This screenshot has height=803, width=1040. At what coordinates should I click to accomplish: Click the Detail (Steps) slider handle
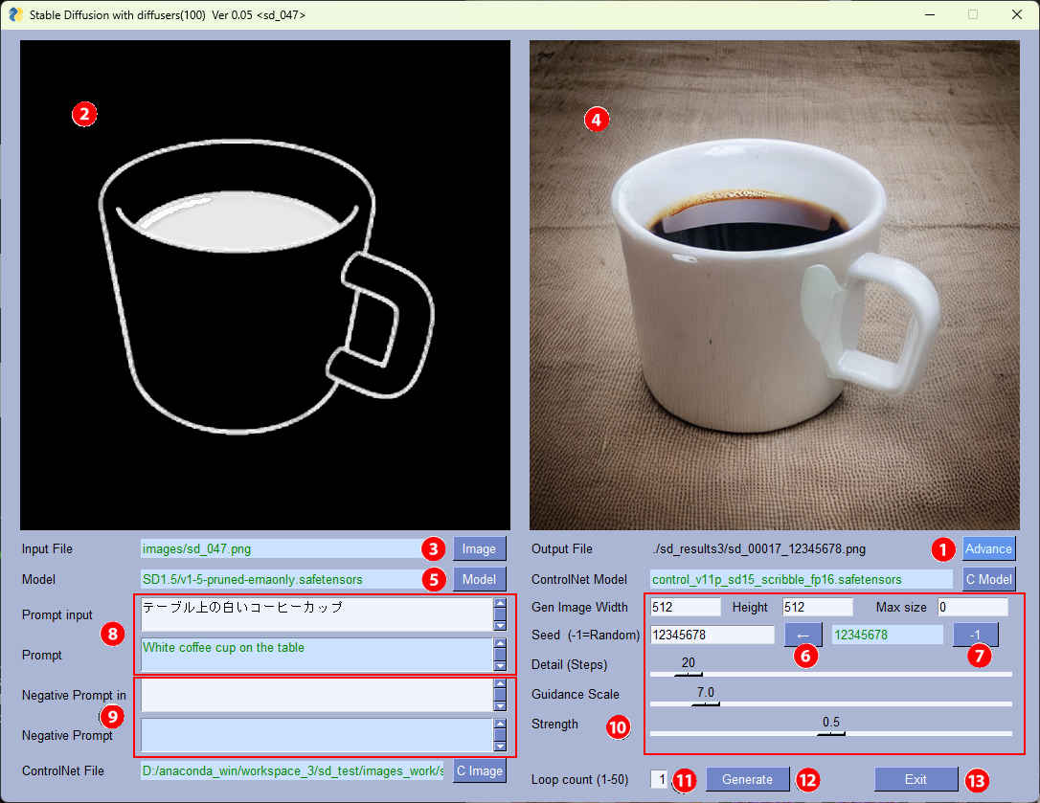click(688, 675)
